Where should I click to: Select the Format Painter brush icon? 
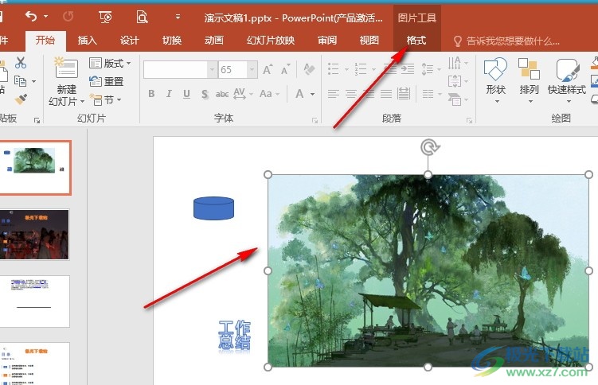click(x=21, y=99)
